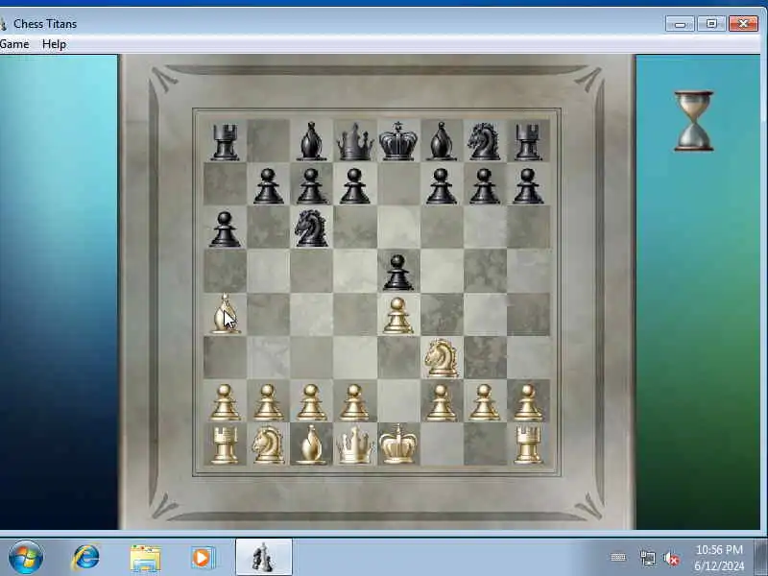Viewport: 768px width, 576px height.
Task: Select the white bishop on a4
Action: [x=225, y=315]
